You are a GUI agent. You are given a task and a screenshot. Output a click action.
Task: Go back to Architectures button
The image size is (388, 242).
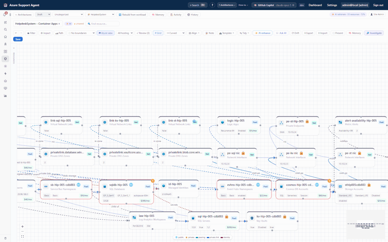tap(23, 15)
